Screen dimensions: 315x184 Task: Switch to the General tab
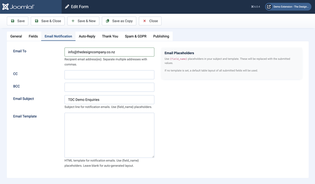(x=16, y=36)
